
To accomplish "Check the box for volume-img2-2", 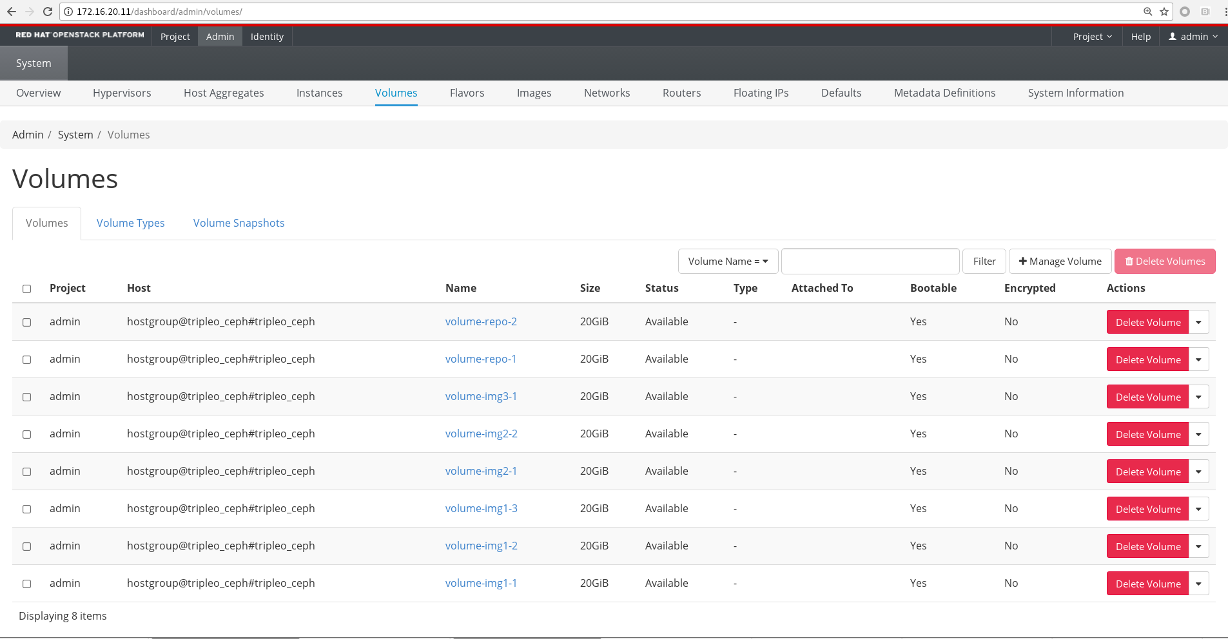I will pyautogui.click(x=27, y=434).
